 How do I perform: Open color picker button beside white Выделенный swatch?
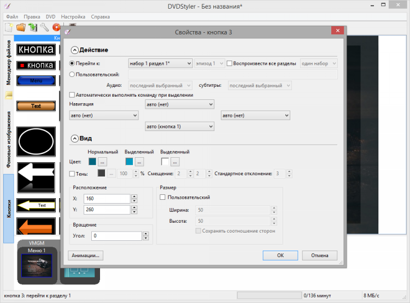point(175,162)
